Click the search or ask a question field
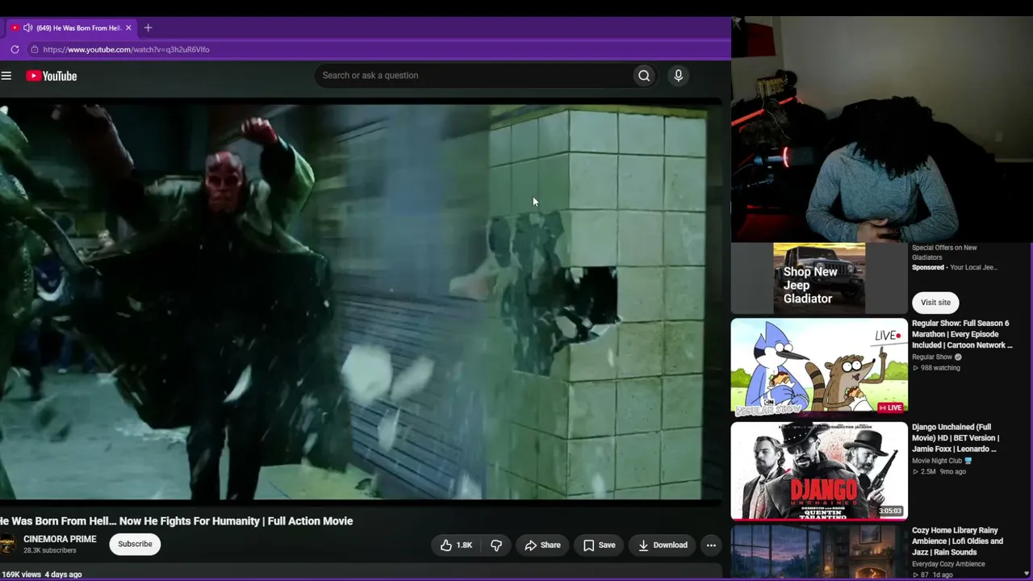This screenshot has width=1033, height=581. 474,76
